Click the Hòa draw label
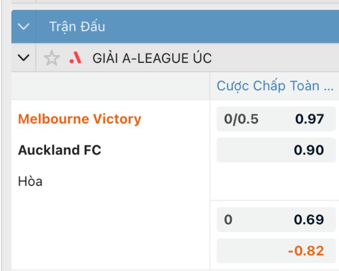The width and height of the screenshot is (339, 271). pyautogui.click(x=30, y=182)
